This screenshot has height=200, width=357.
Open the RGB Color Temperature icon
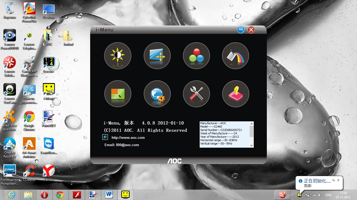pos(197,56)
